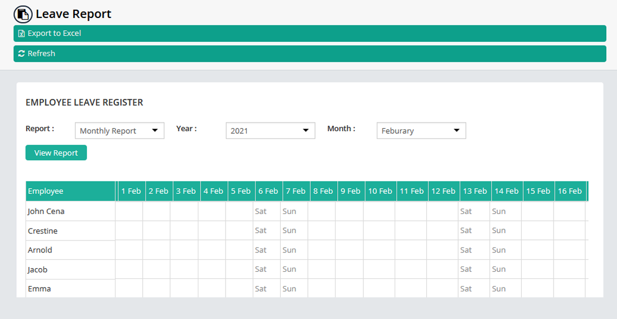Click on employee Jacob's name
The image size is (617, 319).
(38, 269)
